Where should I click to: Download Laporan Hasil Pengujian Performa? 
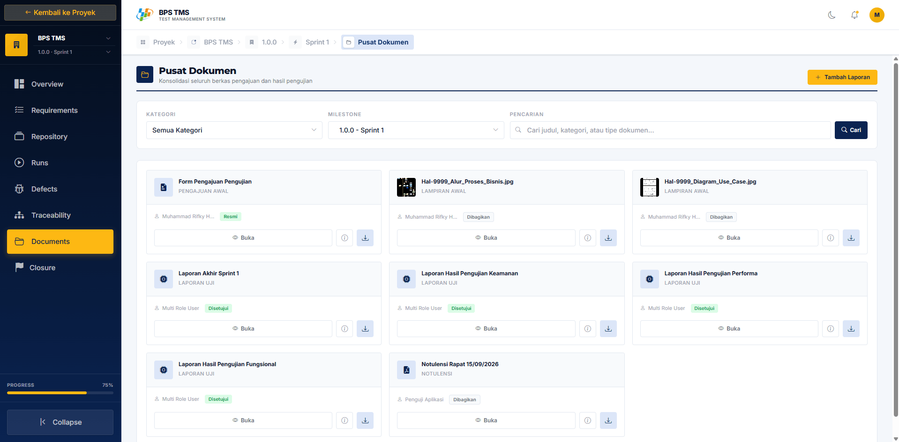point(851,329)
